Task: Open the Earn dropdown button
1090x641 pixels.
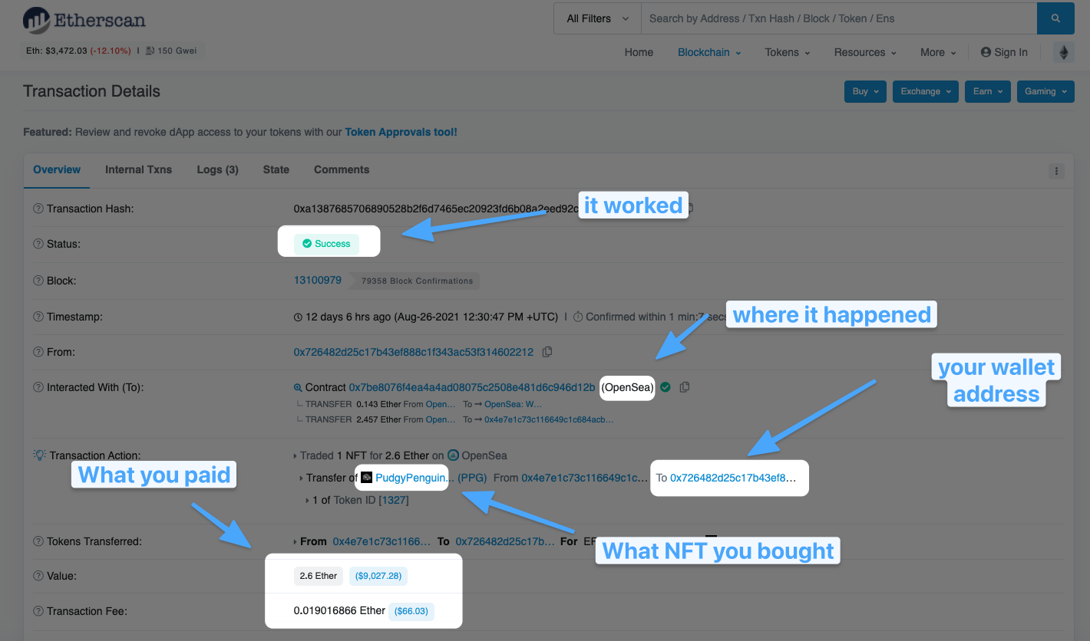Action: pos(987,91)
